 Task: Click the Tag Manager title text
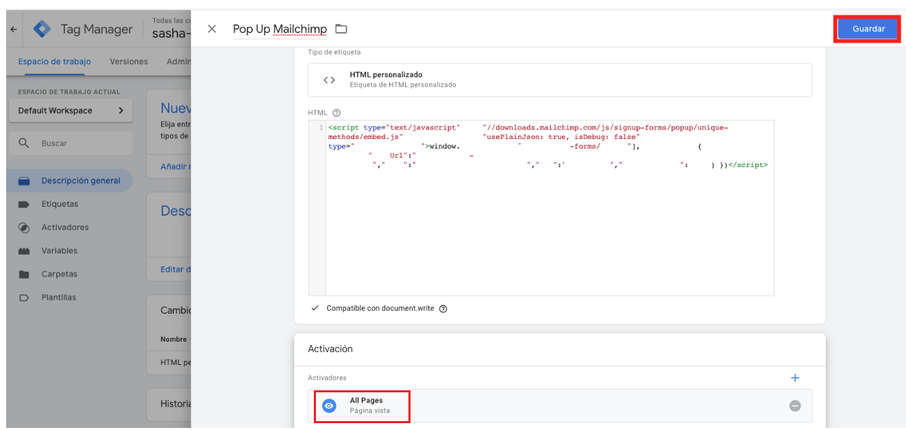[97, 29]
